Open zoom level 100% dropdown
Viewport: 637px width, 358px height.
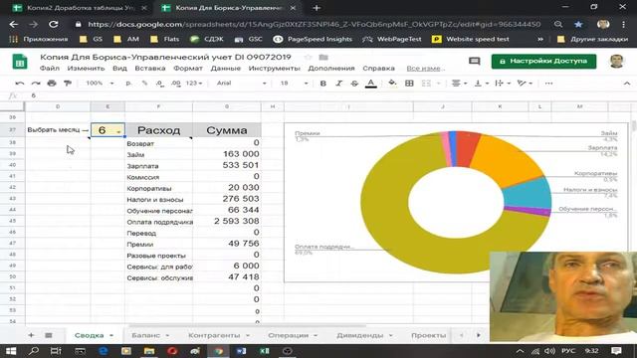coord(100,84)
